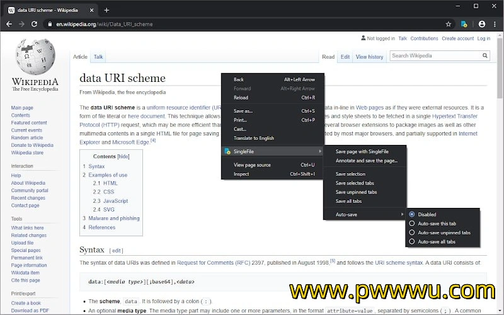Open Random article in sidebar
Viewport: 504px width, 315px height.
(27, 137)
